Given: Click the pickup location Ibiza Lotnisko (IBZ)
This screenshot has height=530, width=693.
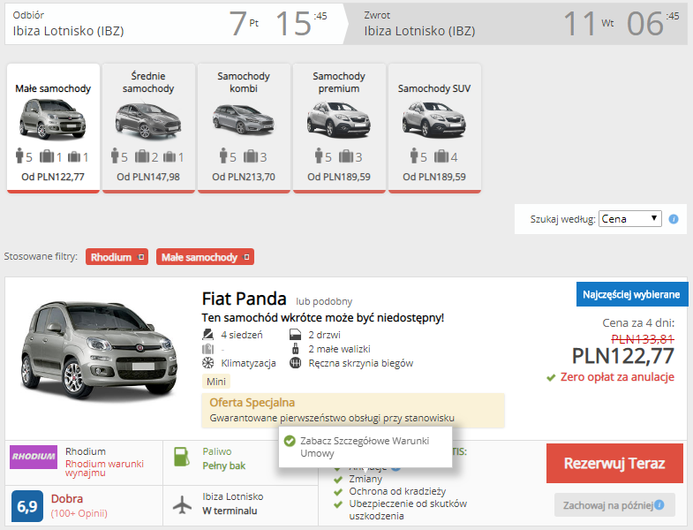Looking at the screenshot, I should [69, 31].
